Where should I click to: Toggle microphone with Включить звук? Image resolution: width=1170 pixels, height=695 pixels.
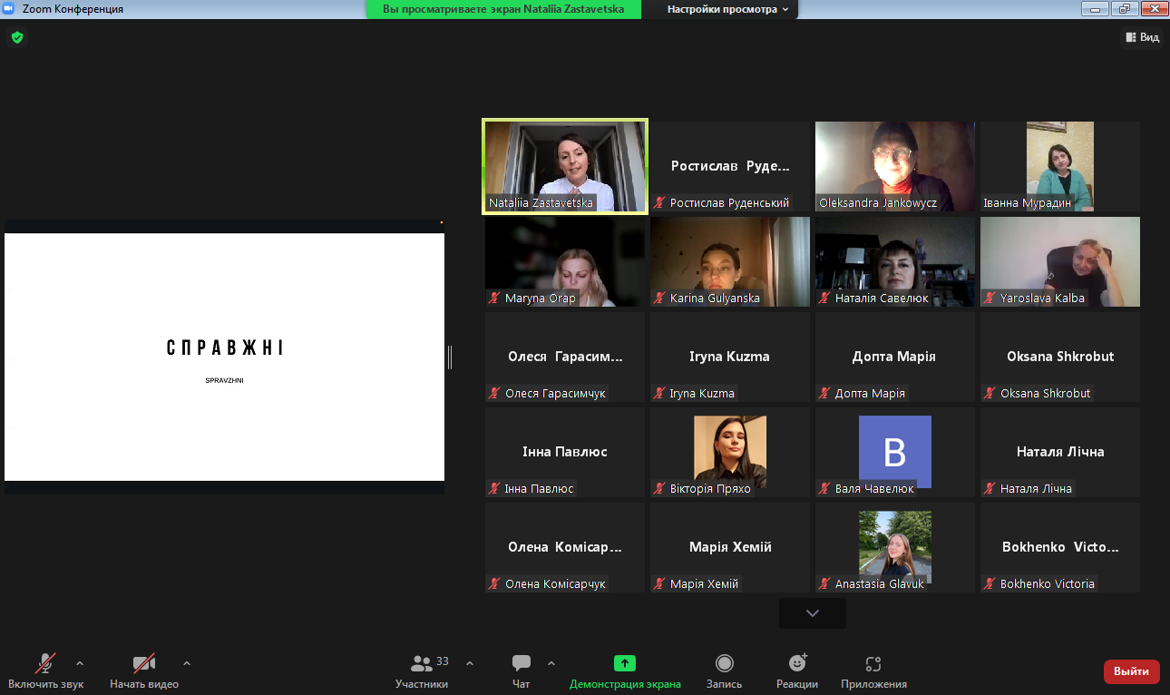[x=46, y=663]
